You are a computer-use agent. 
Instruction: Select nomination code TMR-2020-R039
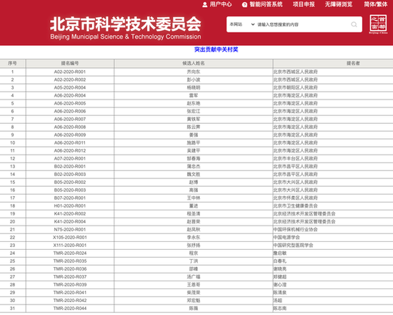pos(70,285)
